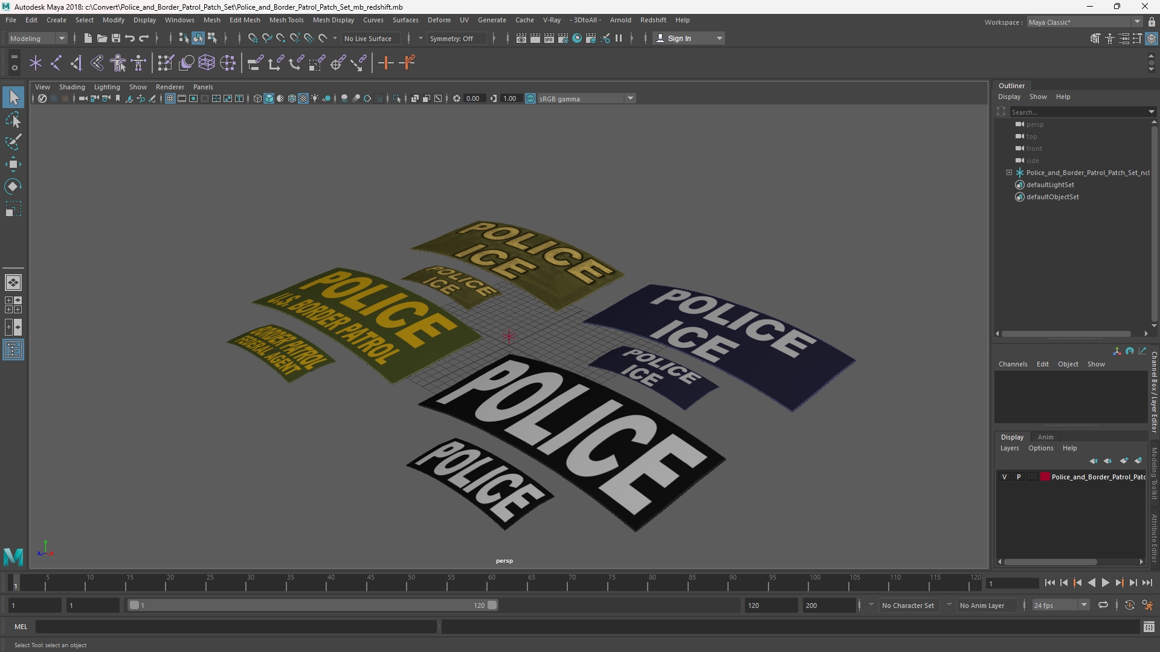Toggle auto keyframe button

[x=1129, y=605]
